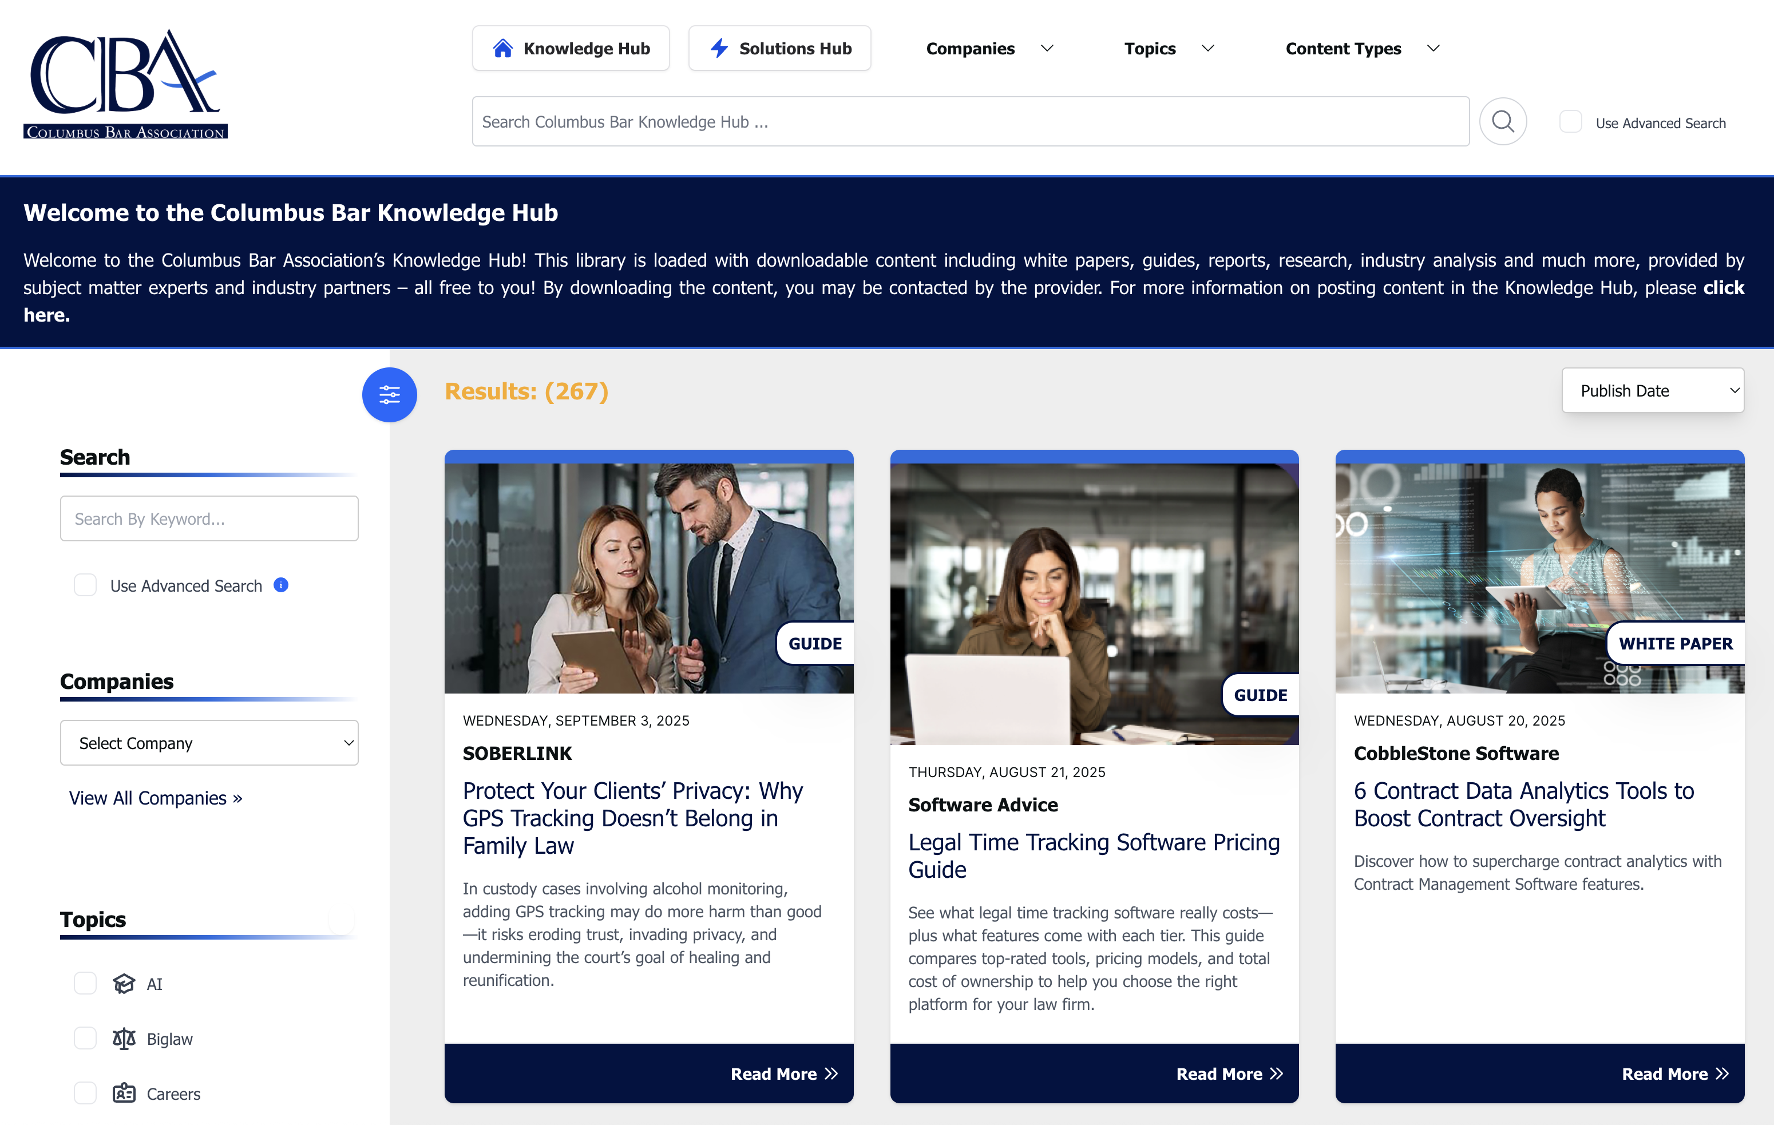
Task: Open '6 Contract Data Analytics Tools' title
Action: pos(1523,804)
